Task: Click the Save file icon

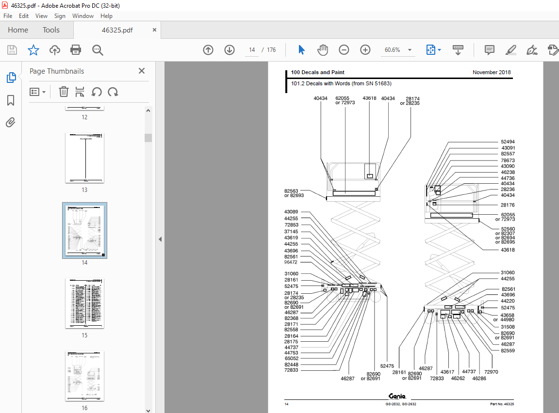Action: pyautogui.click(x=12, y=50)
